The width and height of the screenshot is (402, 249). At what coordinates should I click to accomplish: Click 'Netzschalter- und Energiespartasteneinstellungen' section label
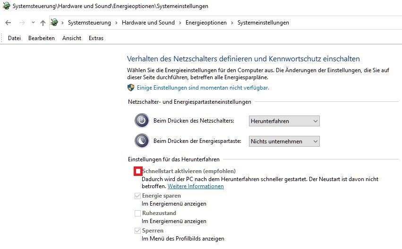click(190, 102)
